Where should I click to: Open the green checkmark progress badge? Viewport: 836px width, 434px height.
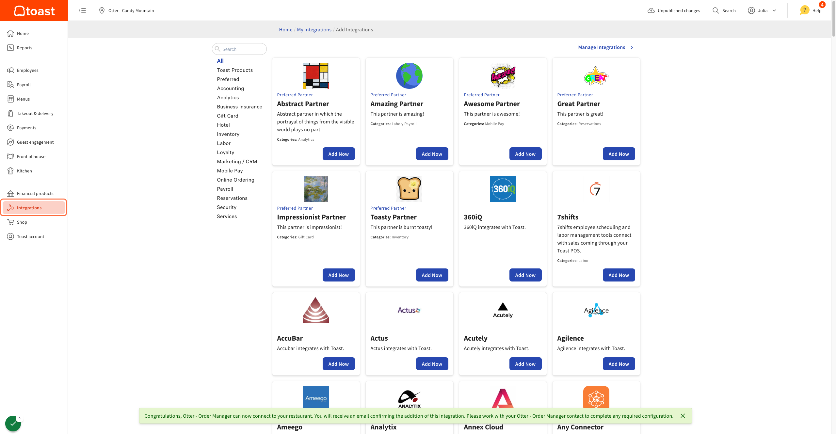pyautogui.click(x=13, y=423)
